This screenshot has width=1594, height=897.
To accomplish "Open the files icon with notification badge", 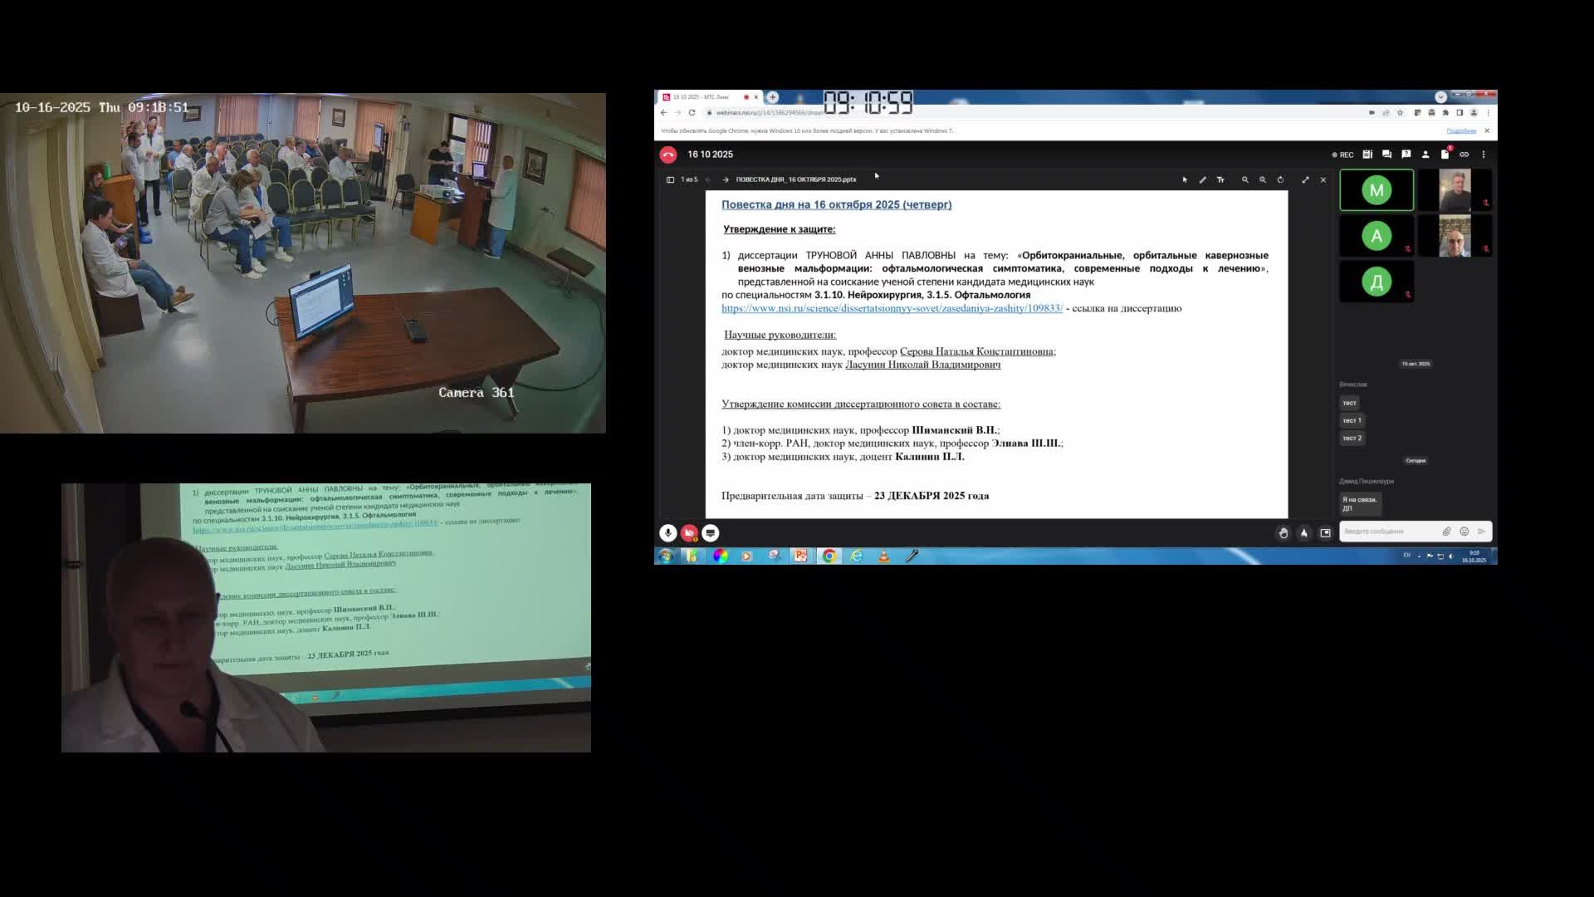I will pyautogui.click(x=1445, y=154).
